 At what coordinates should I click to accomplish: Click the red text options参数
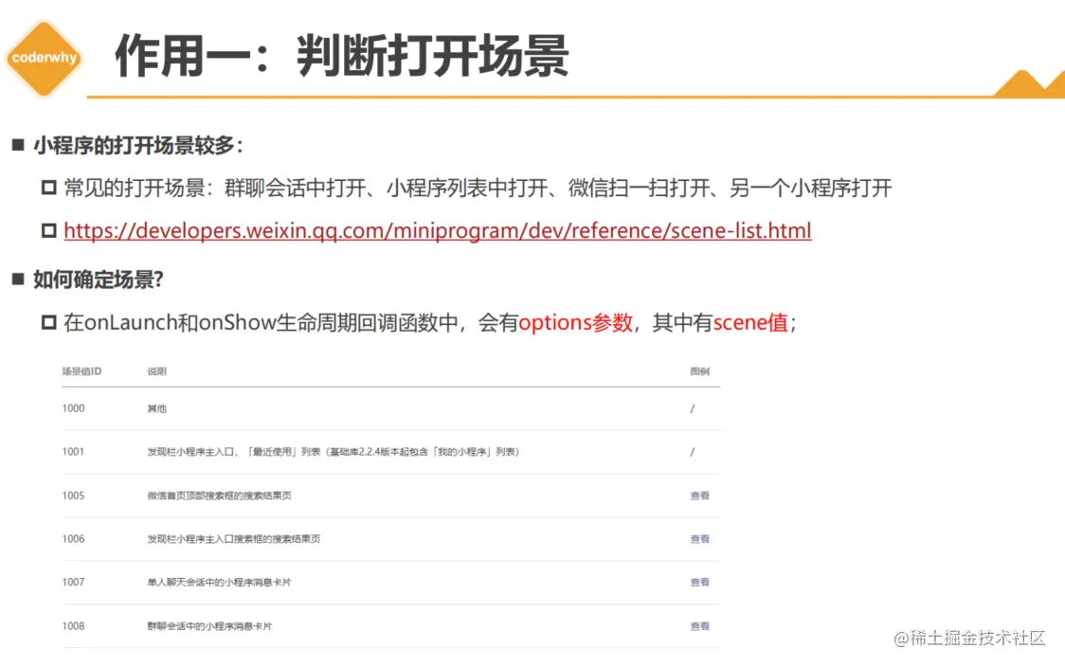(575, 323)
